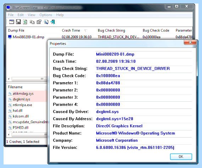Open the Edit menu

(21, 15)
